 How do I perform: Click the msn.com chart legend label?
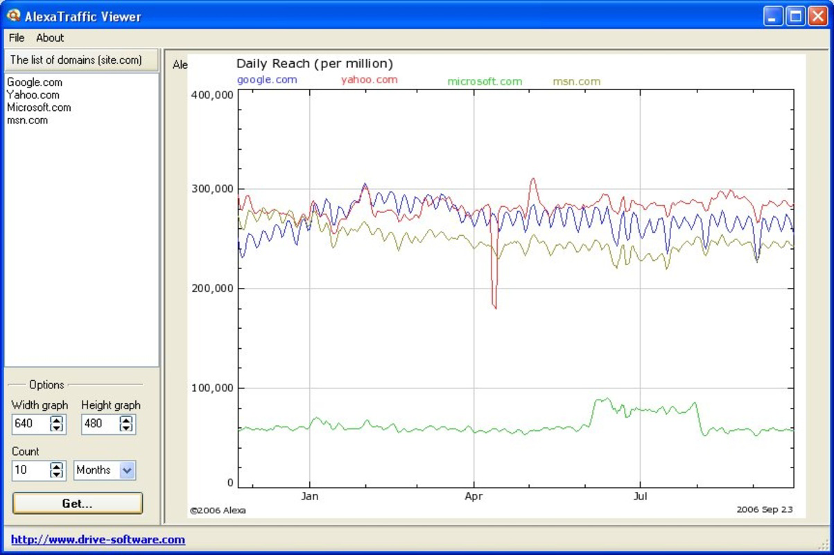(577, 81)
